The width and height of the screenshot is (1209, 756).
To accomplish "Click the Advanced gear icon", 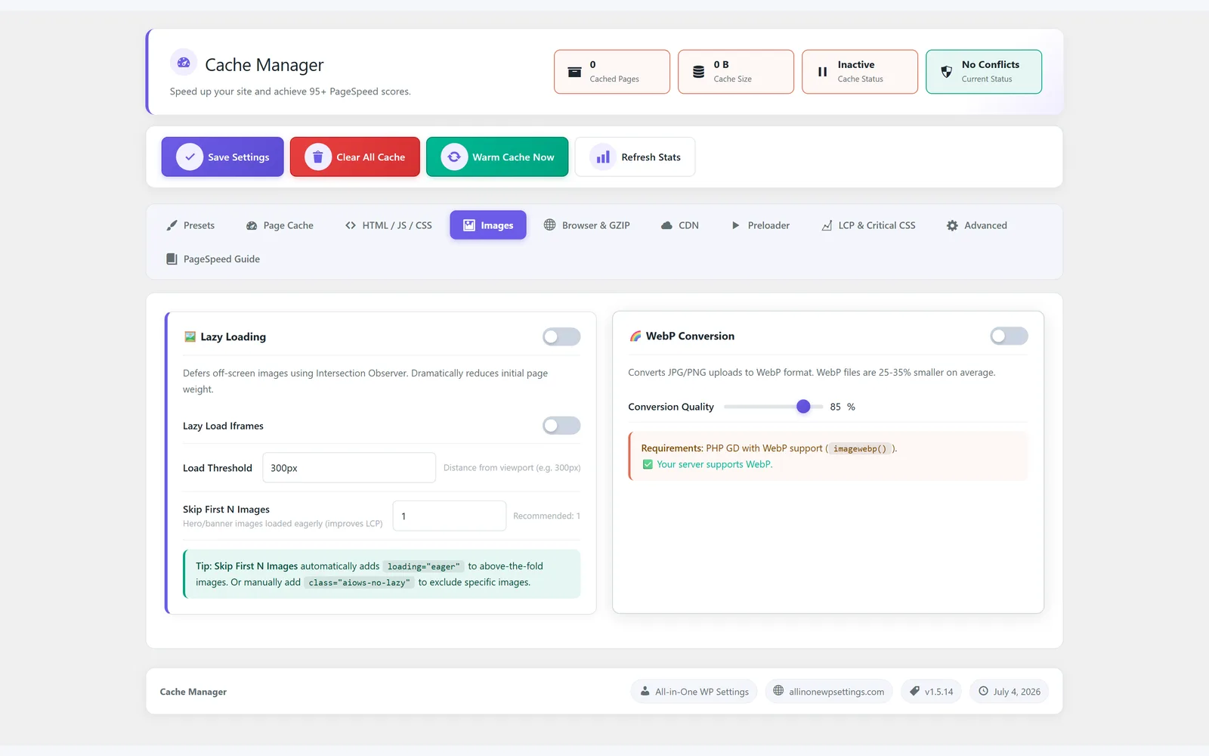I will (952, 225).
